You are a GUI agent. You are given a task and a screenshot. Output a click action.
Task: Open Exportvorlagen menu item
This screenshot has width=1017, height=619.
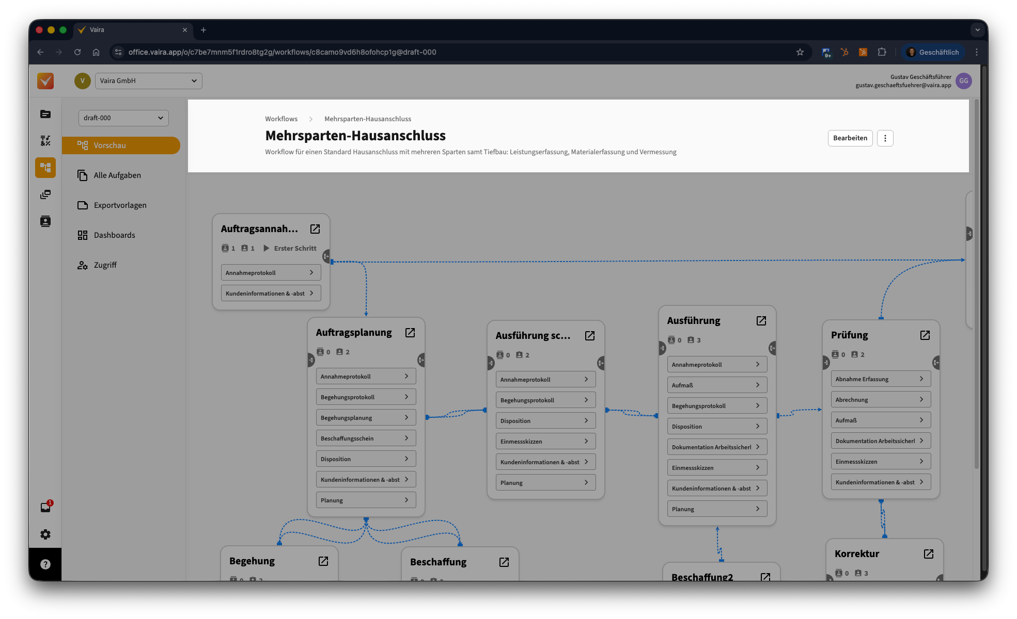[x=120, y=205]
